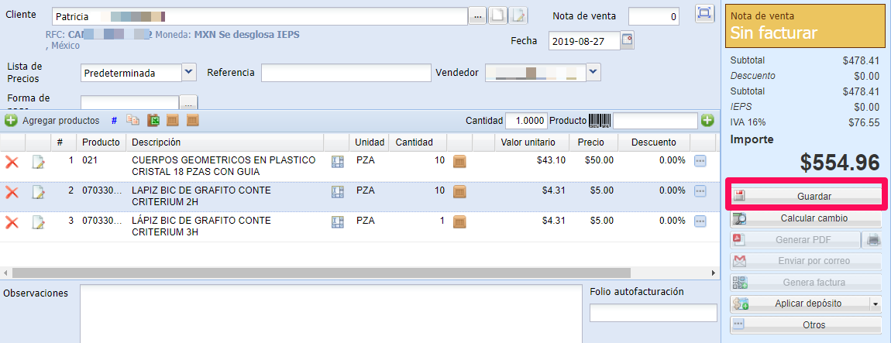The width and height of the screenshot is (891, 343).
Task: Click the Guardar button
Action: coord(806,197)
